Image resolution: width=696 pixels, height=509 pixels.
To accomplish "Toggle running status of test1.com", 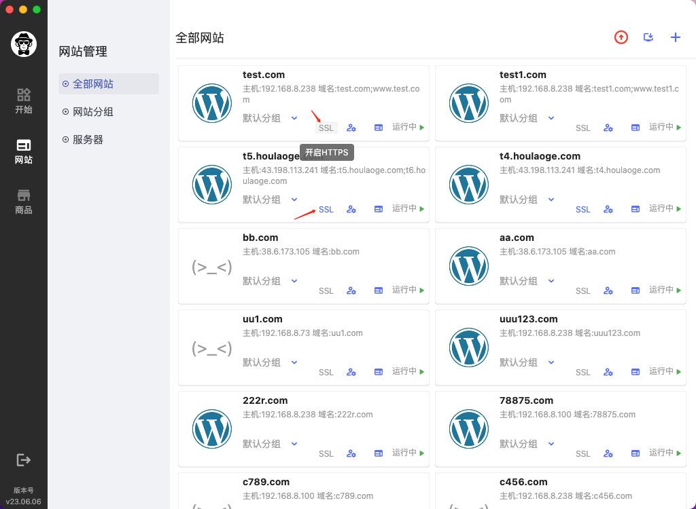I will [x=665, y=128].
